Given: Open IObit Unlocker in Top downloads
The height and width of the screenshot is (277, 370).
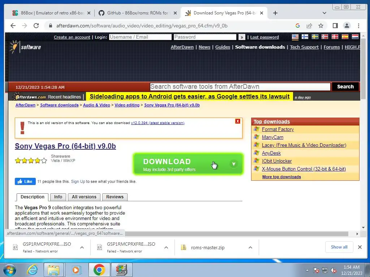Looking at the screenshot, I should [x=277, y=161].
